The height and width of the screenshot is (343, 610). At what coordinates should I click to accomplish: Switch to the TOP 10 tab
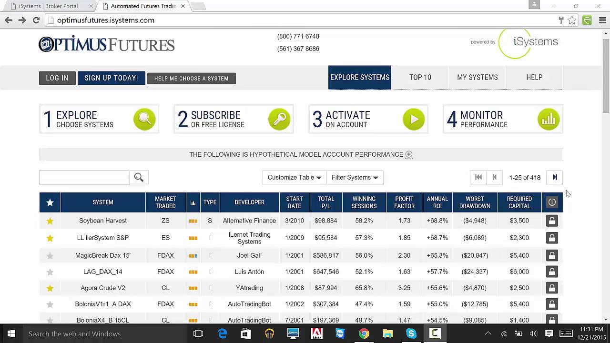420,77
